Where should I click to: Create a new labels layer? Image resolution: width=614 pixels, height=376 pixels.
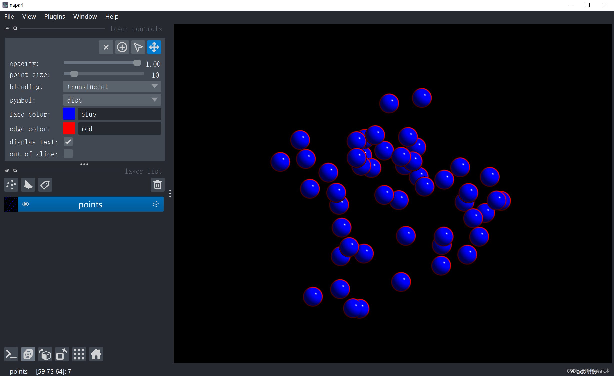tap(45, 185)
